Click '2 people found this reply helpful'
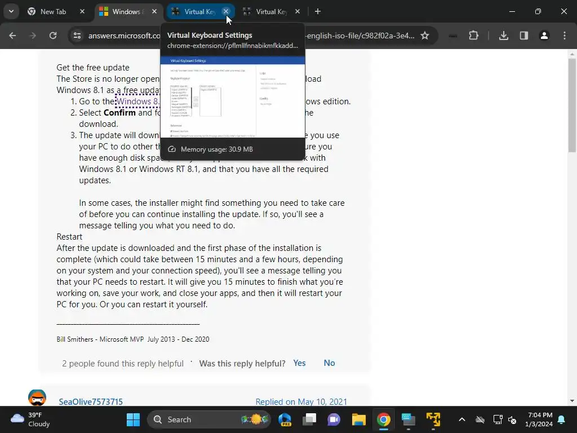The height and width of the screenshot is (433, 577). pyautogui.click(x=122, y=364)
